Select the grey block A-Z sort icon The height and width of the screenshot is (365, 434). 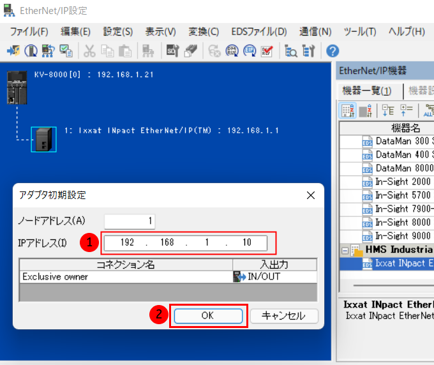point(365,110)
